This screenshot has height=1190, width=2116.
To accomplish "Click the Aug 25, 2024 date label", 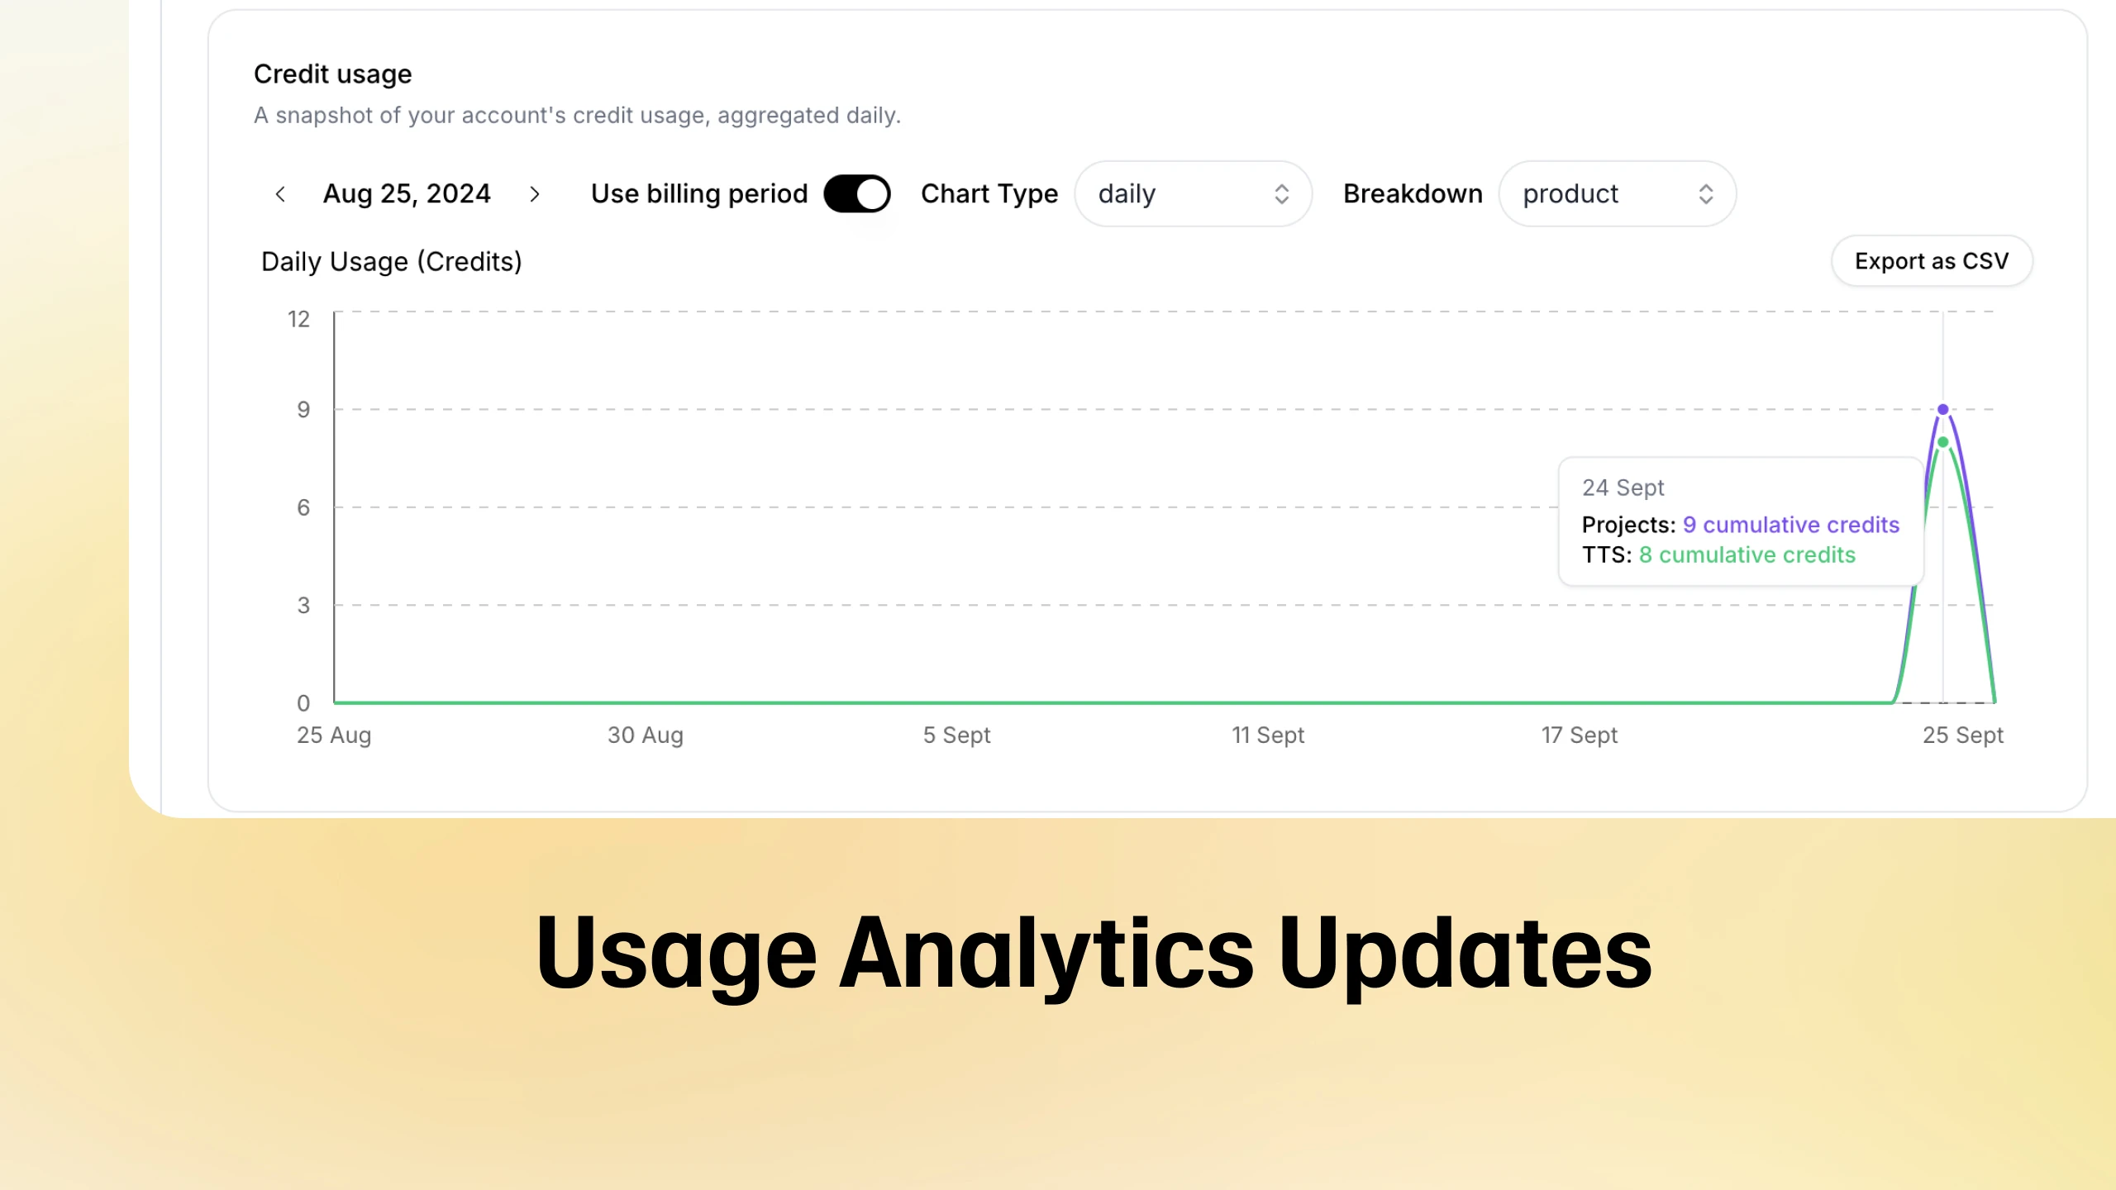I will [407, 193].
